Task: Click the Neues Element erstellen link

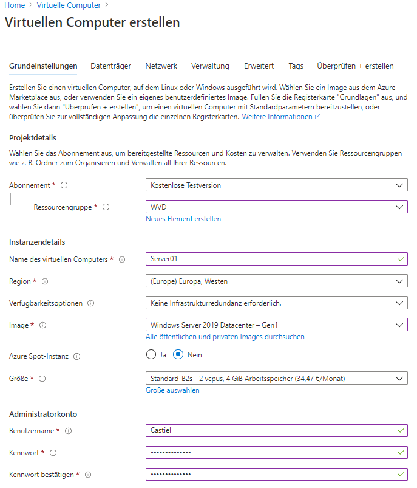Action: [183, 218]
